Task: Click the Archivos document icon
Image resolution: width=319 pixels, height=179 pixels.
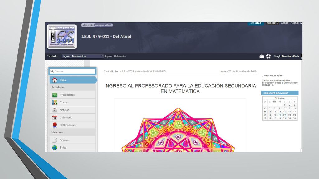Action: pos(55,140)
